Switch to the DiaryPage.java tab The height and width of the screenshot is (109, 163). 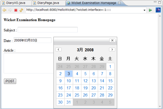[x=46, y=3]
